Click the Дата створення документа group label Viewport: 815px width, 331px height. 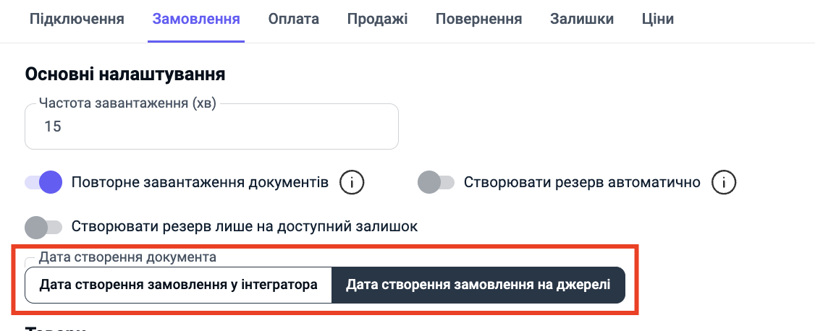pos(127,257)
